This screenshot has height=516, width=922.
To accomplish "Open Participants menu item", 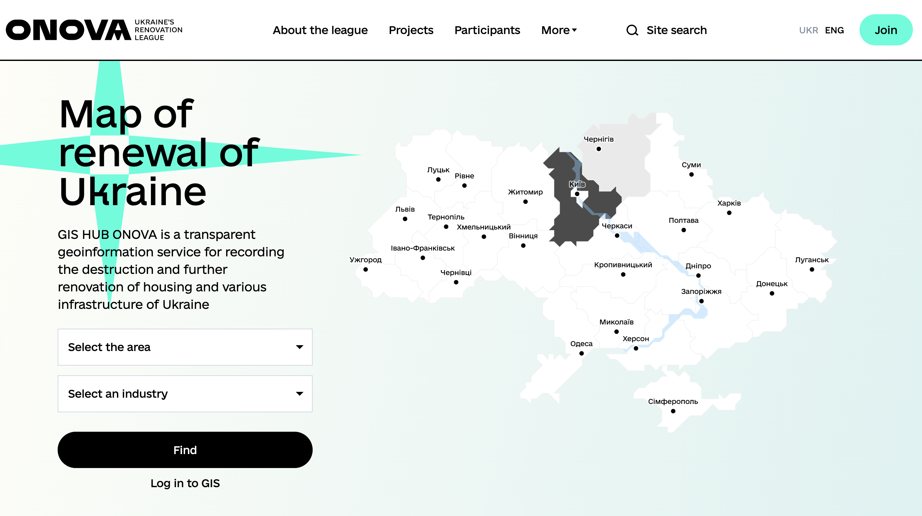I will [487, 30].
